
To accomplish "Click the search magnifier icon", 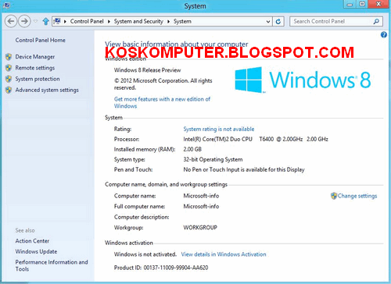I will tap(376, 21).
